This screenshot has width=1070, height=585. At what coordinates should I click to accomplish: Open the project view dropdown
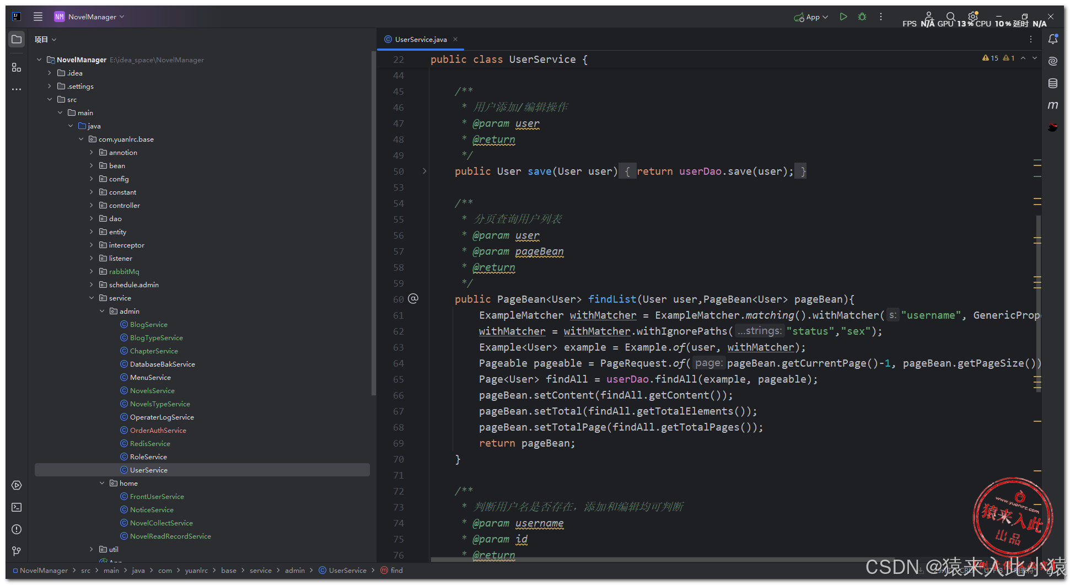(45, 39)
